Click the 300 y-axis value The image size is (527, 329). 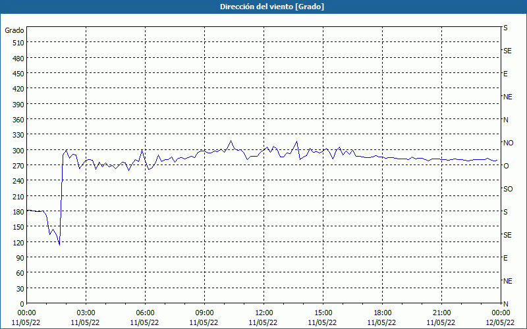click(18, 151)
